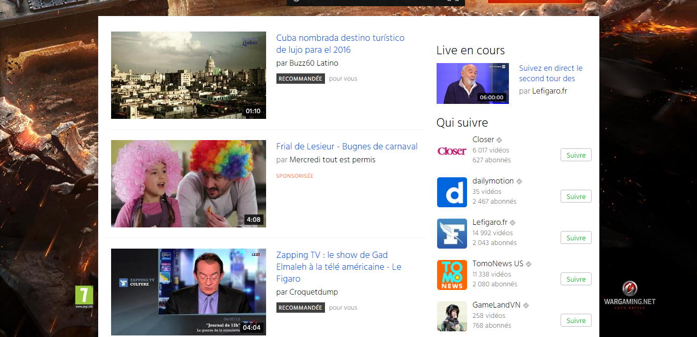Open 'Frial de Lesieur - Bugnes de carnaval' title
The image size is (697, 337).
coord(347,146)
